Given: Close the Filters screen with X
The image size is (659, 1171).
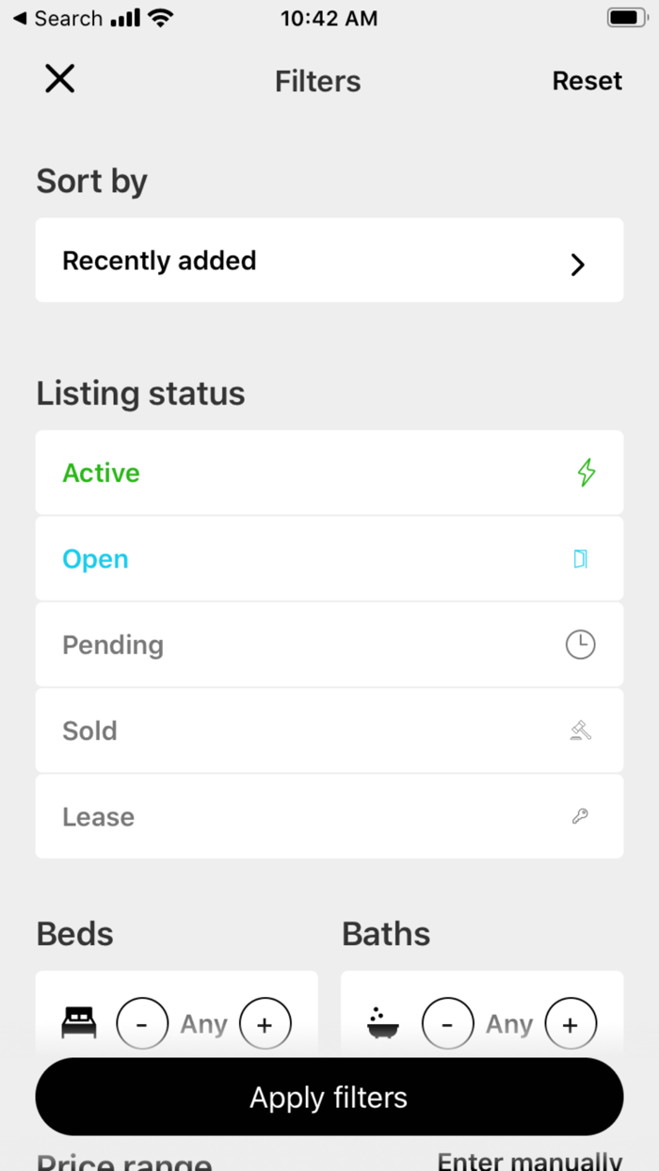Looking at the screenshot, I should (x=59, y=80).
